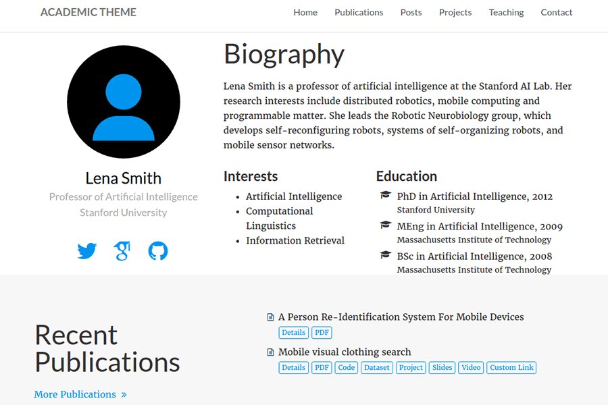Click graduation cap icon next to BSc

[x=385, y=255]
